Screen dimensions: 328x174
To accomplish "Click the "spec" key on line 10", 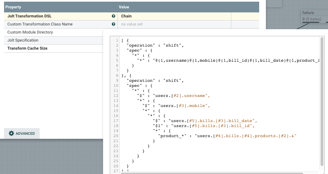I will 134,85.
